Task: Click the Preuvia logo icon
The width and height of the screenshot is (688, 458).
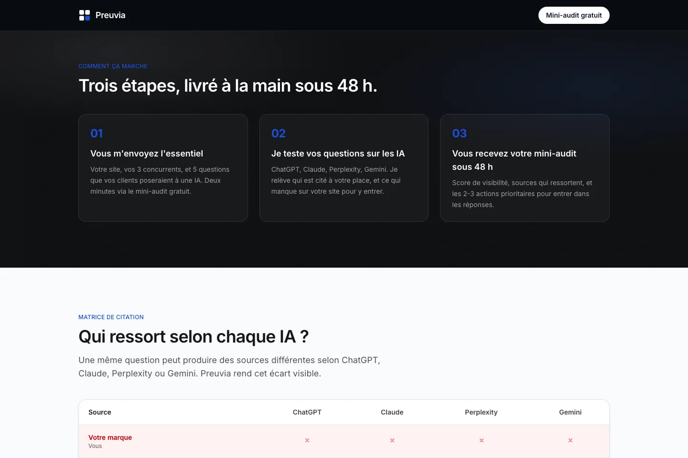Action: (x=85, y=15)
